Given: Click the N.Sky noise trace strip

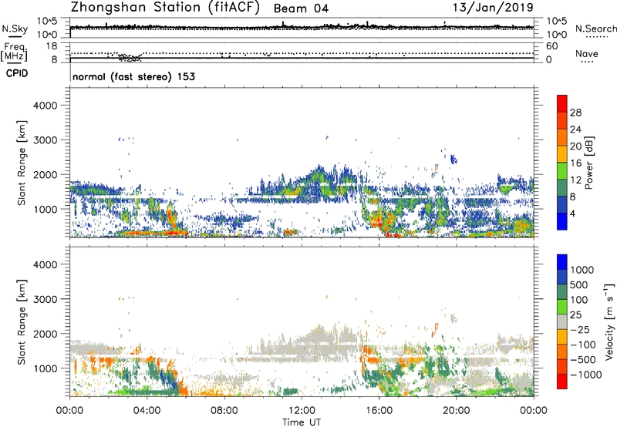Looking at the screenshot, I should click(302, 28).
